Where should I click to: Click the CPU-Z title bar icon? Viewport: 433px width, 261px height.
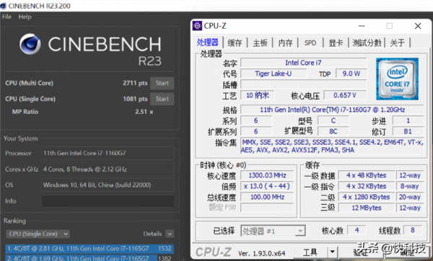197,26
